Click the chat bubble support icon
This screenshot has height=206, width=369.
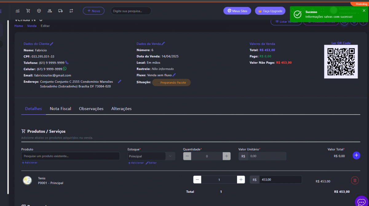pyautogui.click(x=361, y=202)
